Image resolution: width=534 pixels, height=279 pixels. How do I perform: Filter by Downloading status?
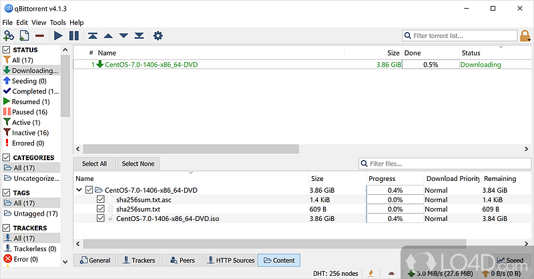coord(31,71)
